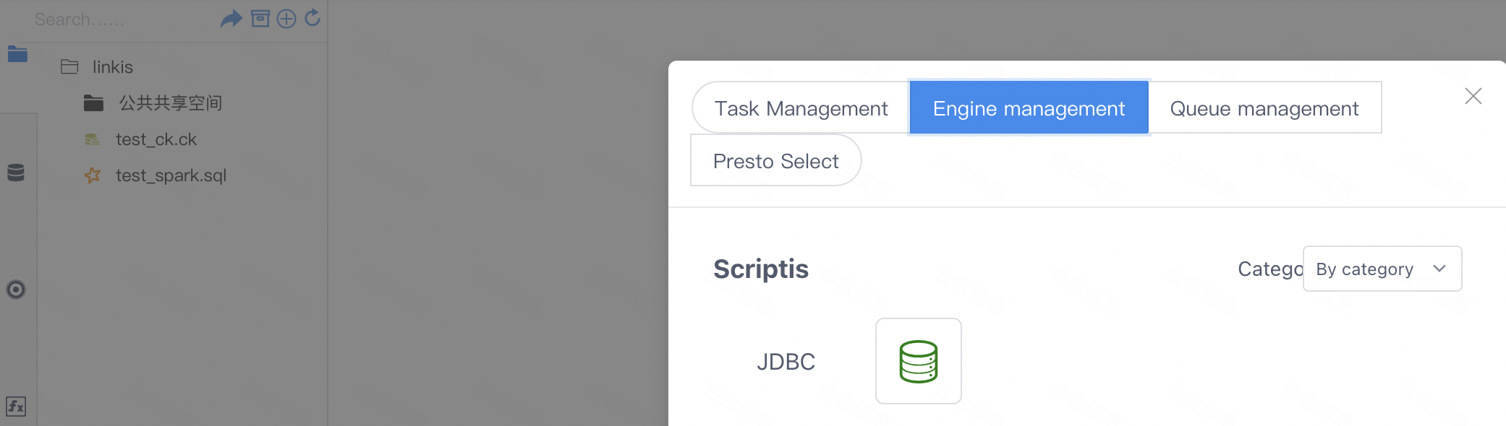Image resolution: width=1506 pixels, height=426 pixels.
Task: Open the By category dropdown
Action: click(1382, 269)
